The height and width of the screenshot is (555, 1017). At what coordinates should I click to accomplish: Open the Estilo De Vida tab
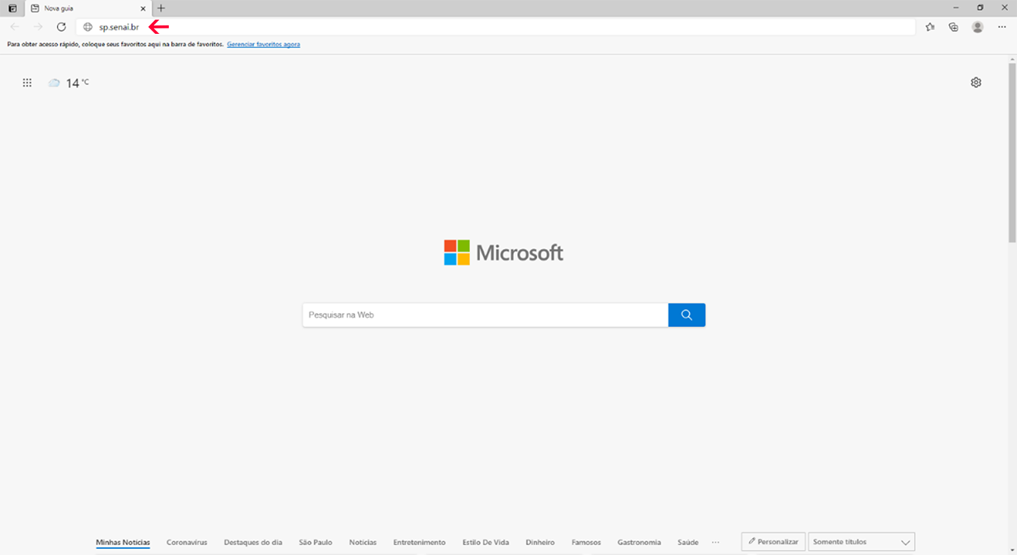tap(485, 542)
